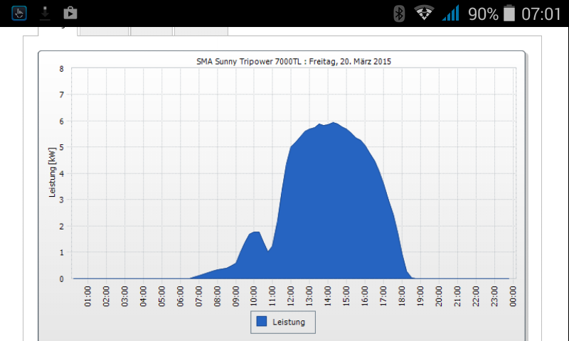Click the Leistung legend label text
The width and height of the screenshot is (569, 341).
pos(289,323)
